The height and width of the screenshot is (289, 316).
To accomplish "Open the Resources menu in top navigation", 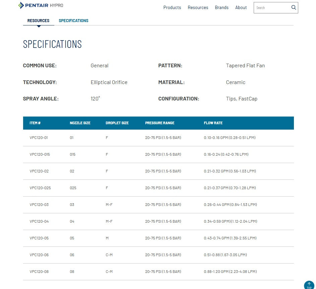I will [x=198, y=7].
